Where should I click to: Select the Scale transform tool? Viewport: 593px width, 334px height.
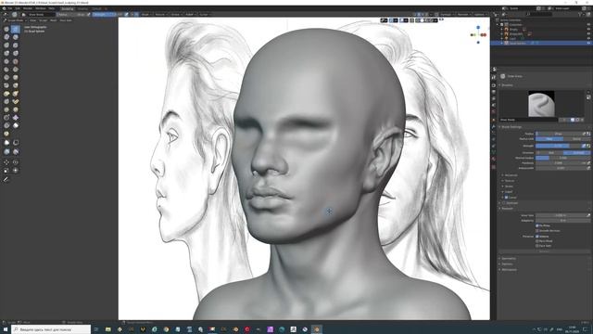[6, 171]
